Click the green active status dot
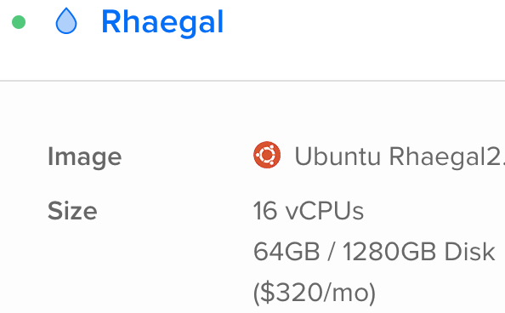The image size is (505, 313). (19, 22)
